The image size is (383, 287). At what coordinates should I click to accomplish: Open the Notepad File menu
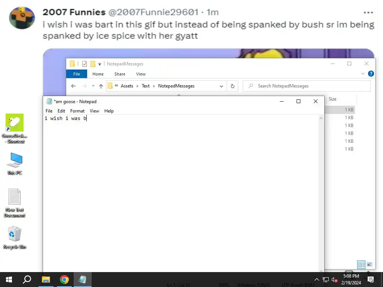click(x=49, y=111)
